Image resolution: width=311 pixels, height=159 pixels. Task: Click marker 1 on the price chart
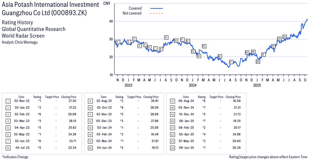tap(118, 42)
